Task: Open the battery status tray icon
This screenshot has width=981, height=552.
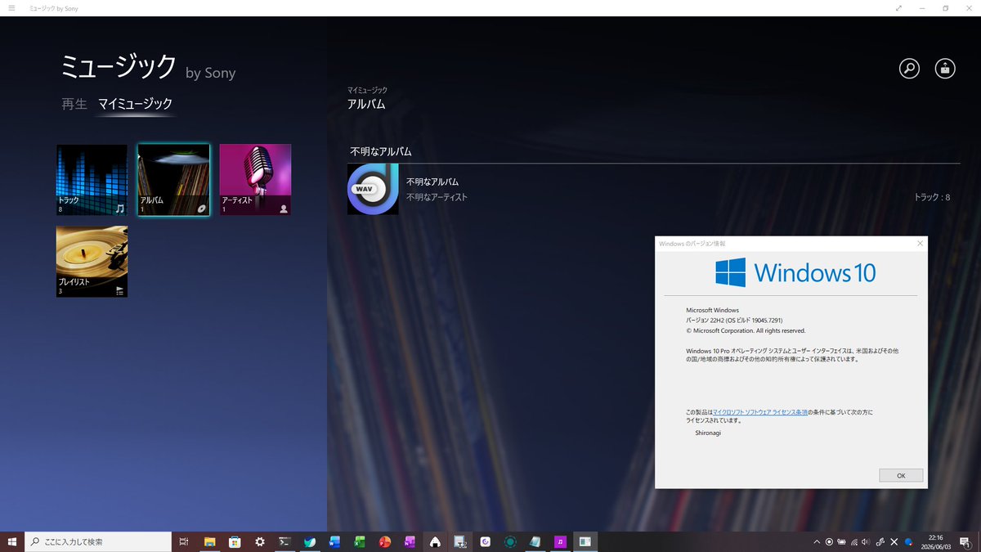Action: coord(842,541)
